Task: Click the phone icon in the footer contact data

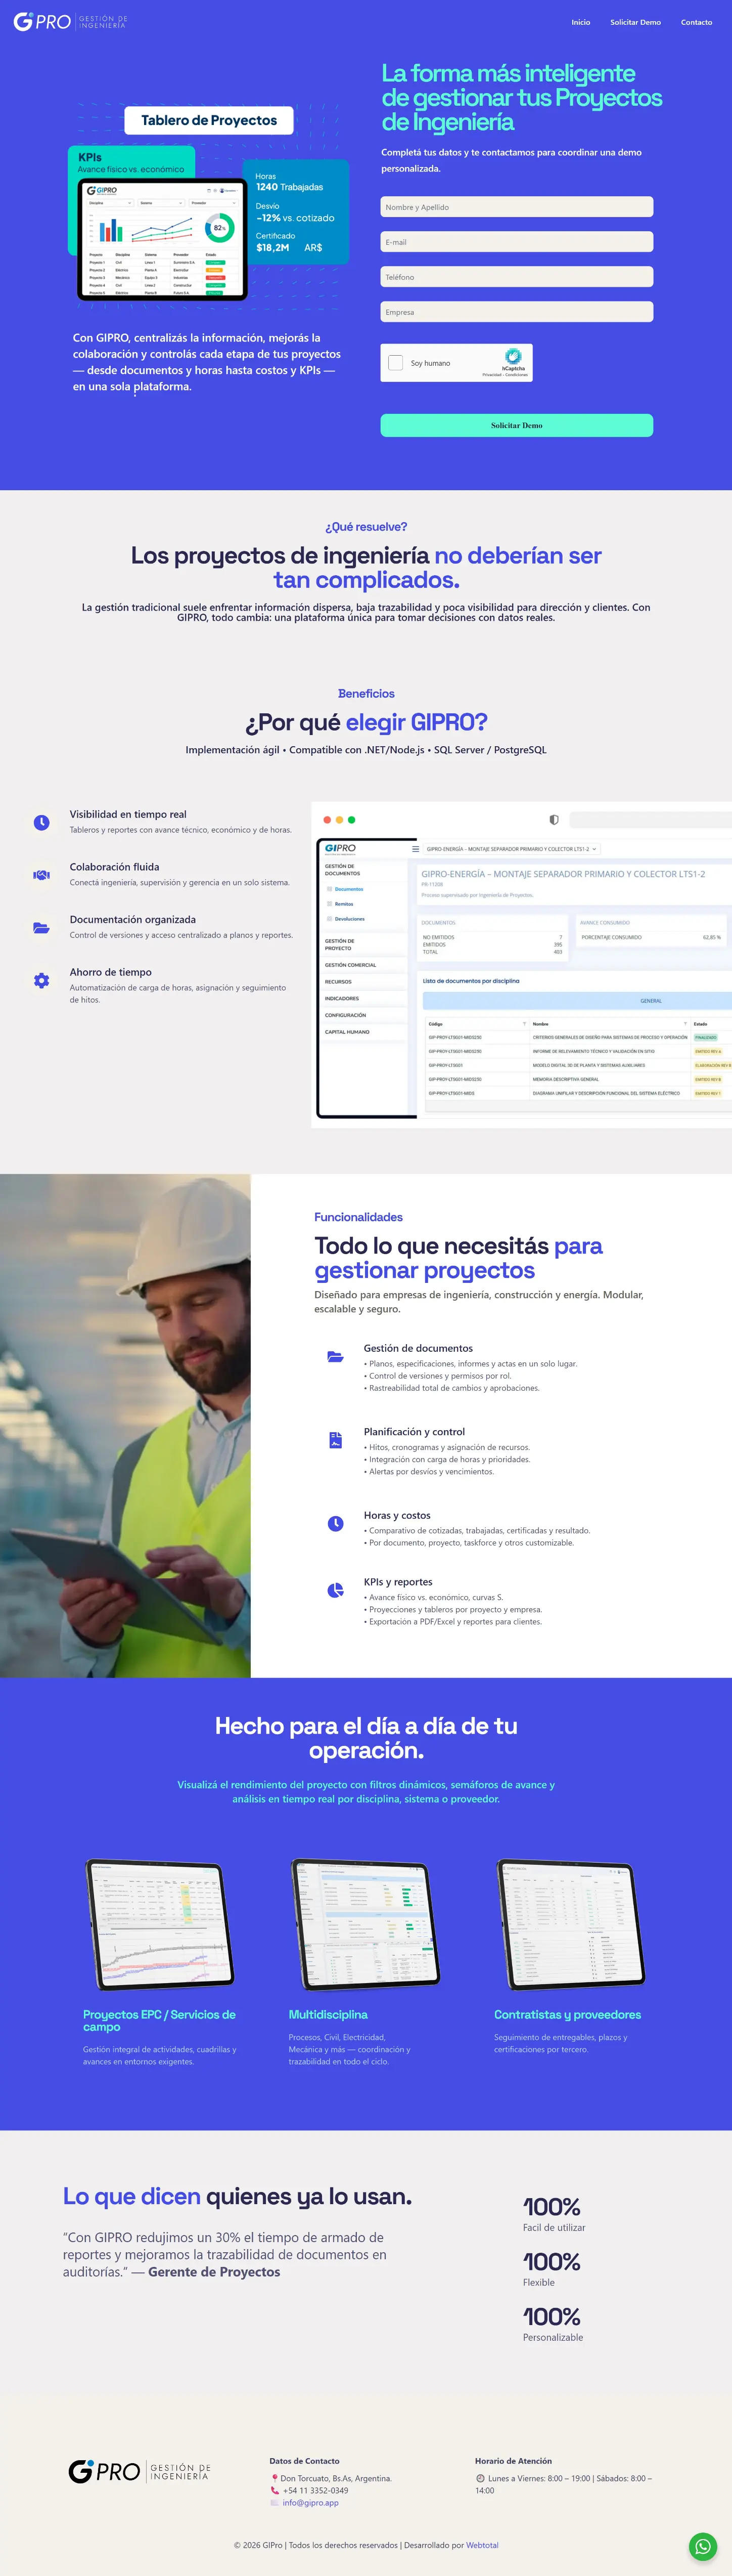Action: tap(274, 2490)
